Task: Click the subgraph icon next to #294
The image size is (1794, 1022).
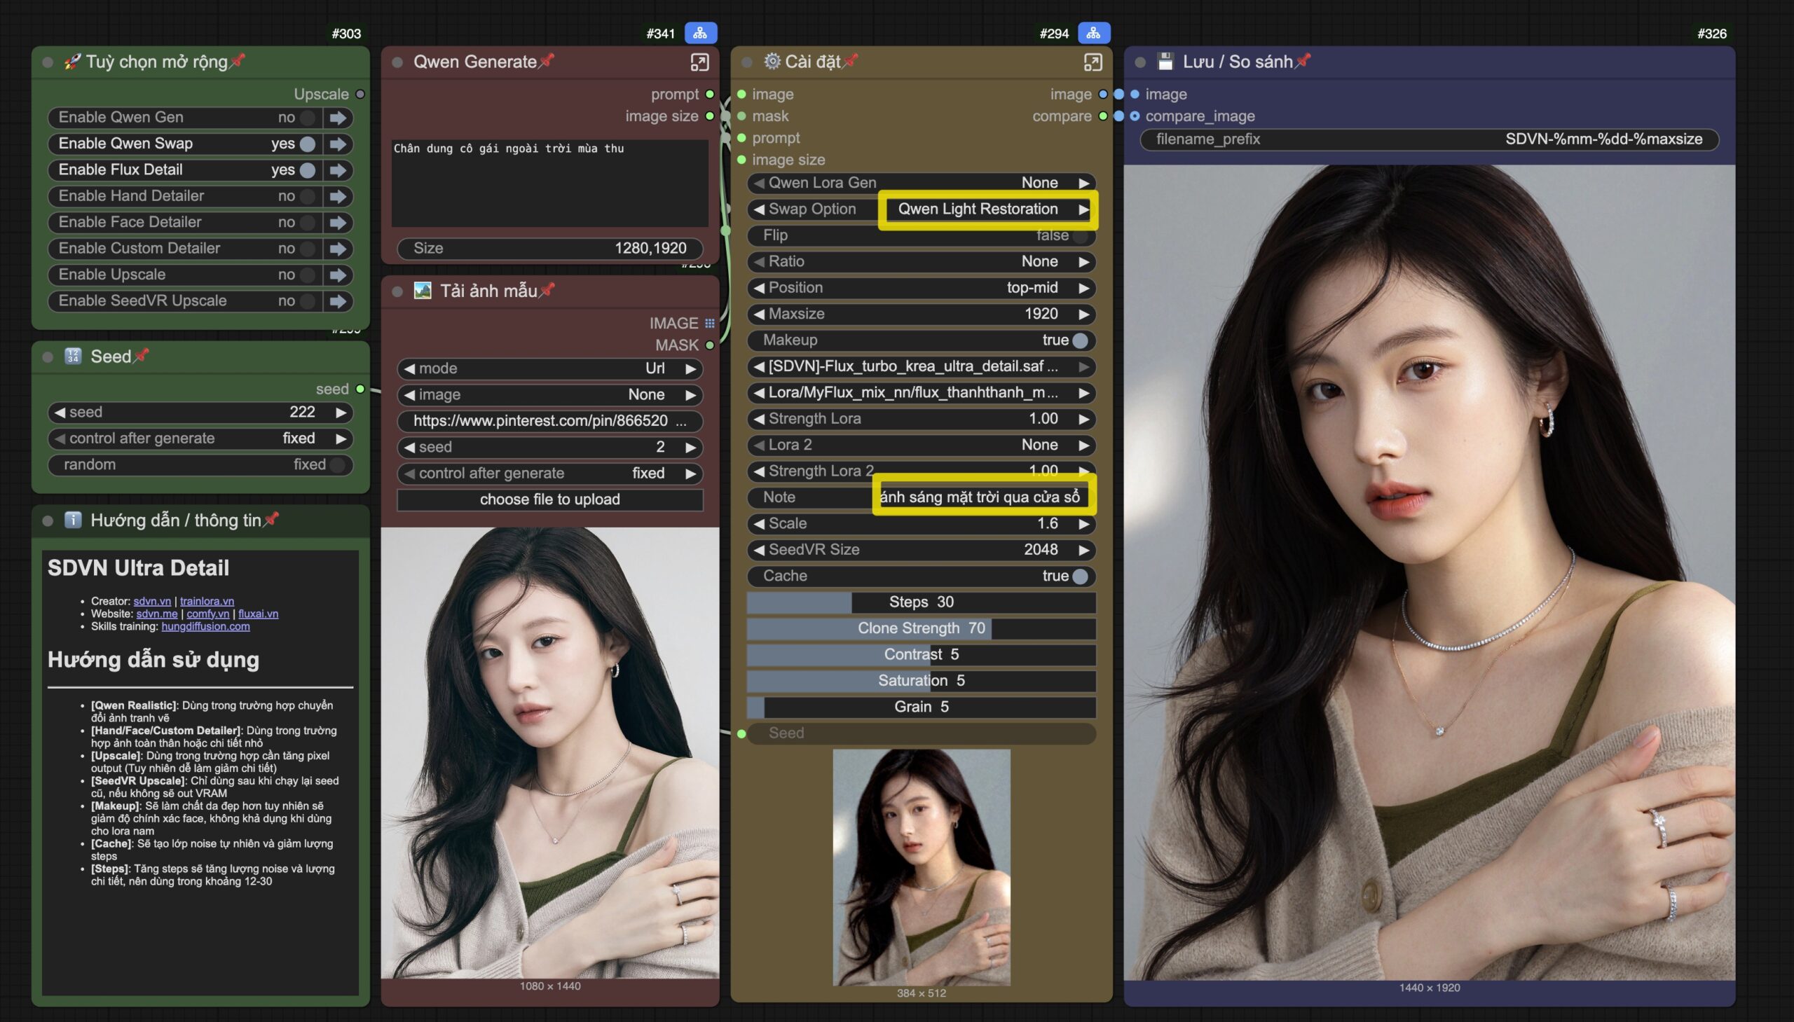Action: (1093, 33)
